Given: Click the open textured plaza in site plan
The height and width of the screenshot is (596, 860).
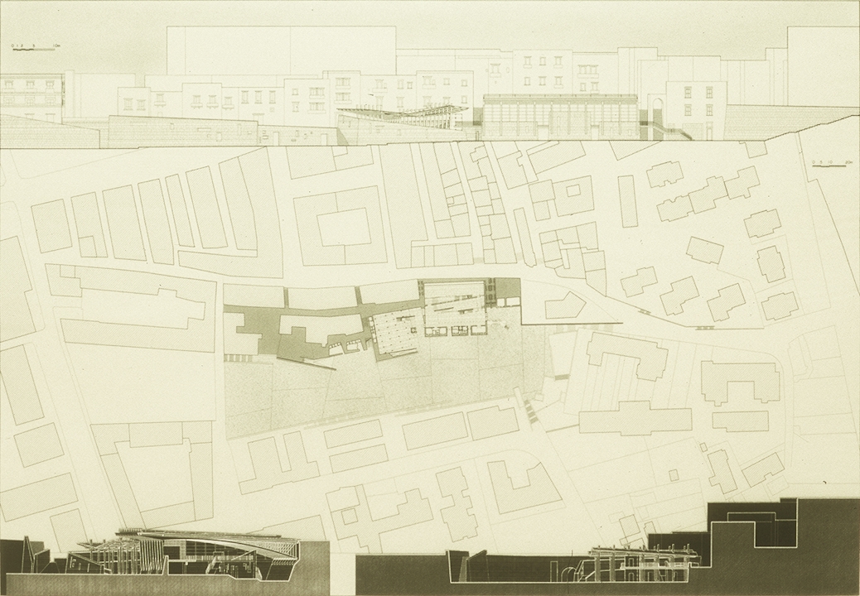Looking at the screenshot, I should pyautogui.click(x=373, y=389).
